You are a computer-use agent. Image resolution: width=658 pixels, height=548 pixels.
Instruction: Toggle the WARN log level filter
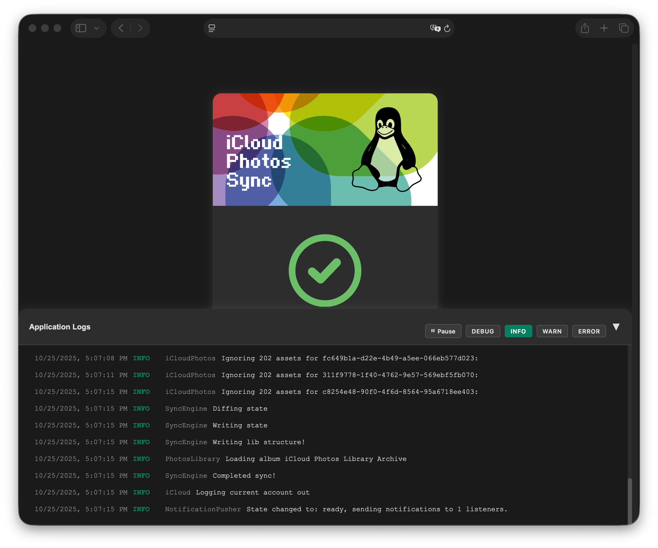tap(552, 331)
